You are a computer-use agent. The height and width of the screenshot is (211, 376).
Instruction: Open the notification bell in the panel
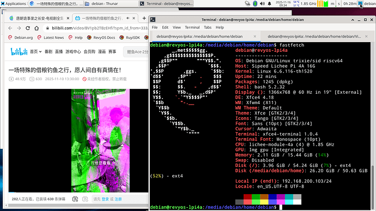coord(270,4)
